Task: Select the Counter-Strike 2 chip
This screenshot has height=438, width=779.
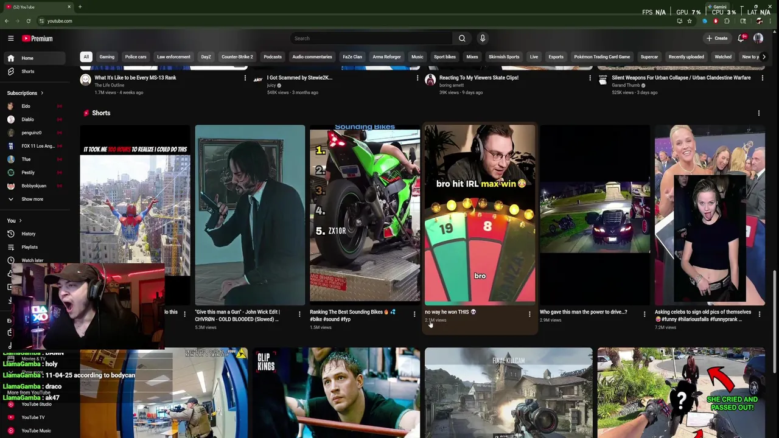Action: click(x=237, y=57)
